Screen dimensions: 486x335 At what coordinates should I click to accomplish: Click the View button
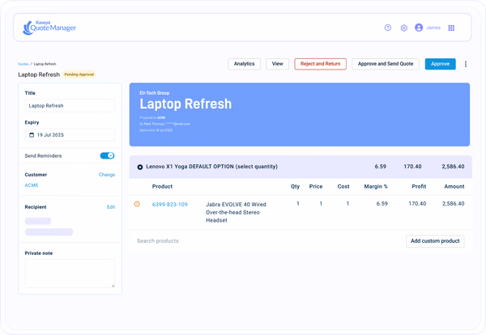click(277, 64)
